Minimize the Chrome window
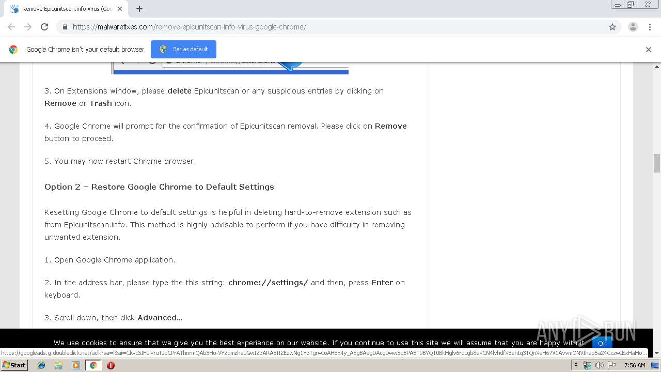 pos(617,5)
